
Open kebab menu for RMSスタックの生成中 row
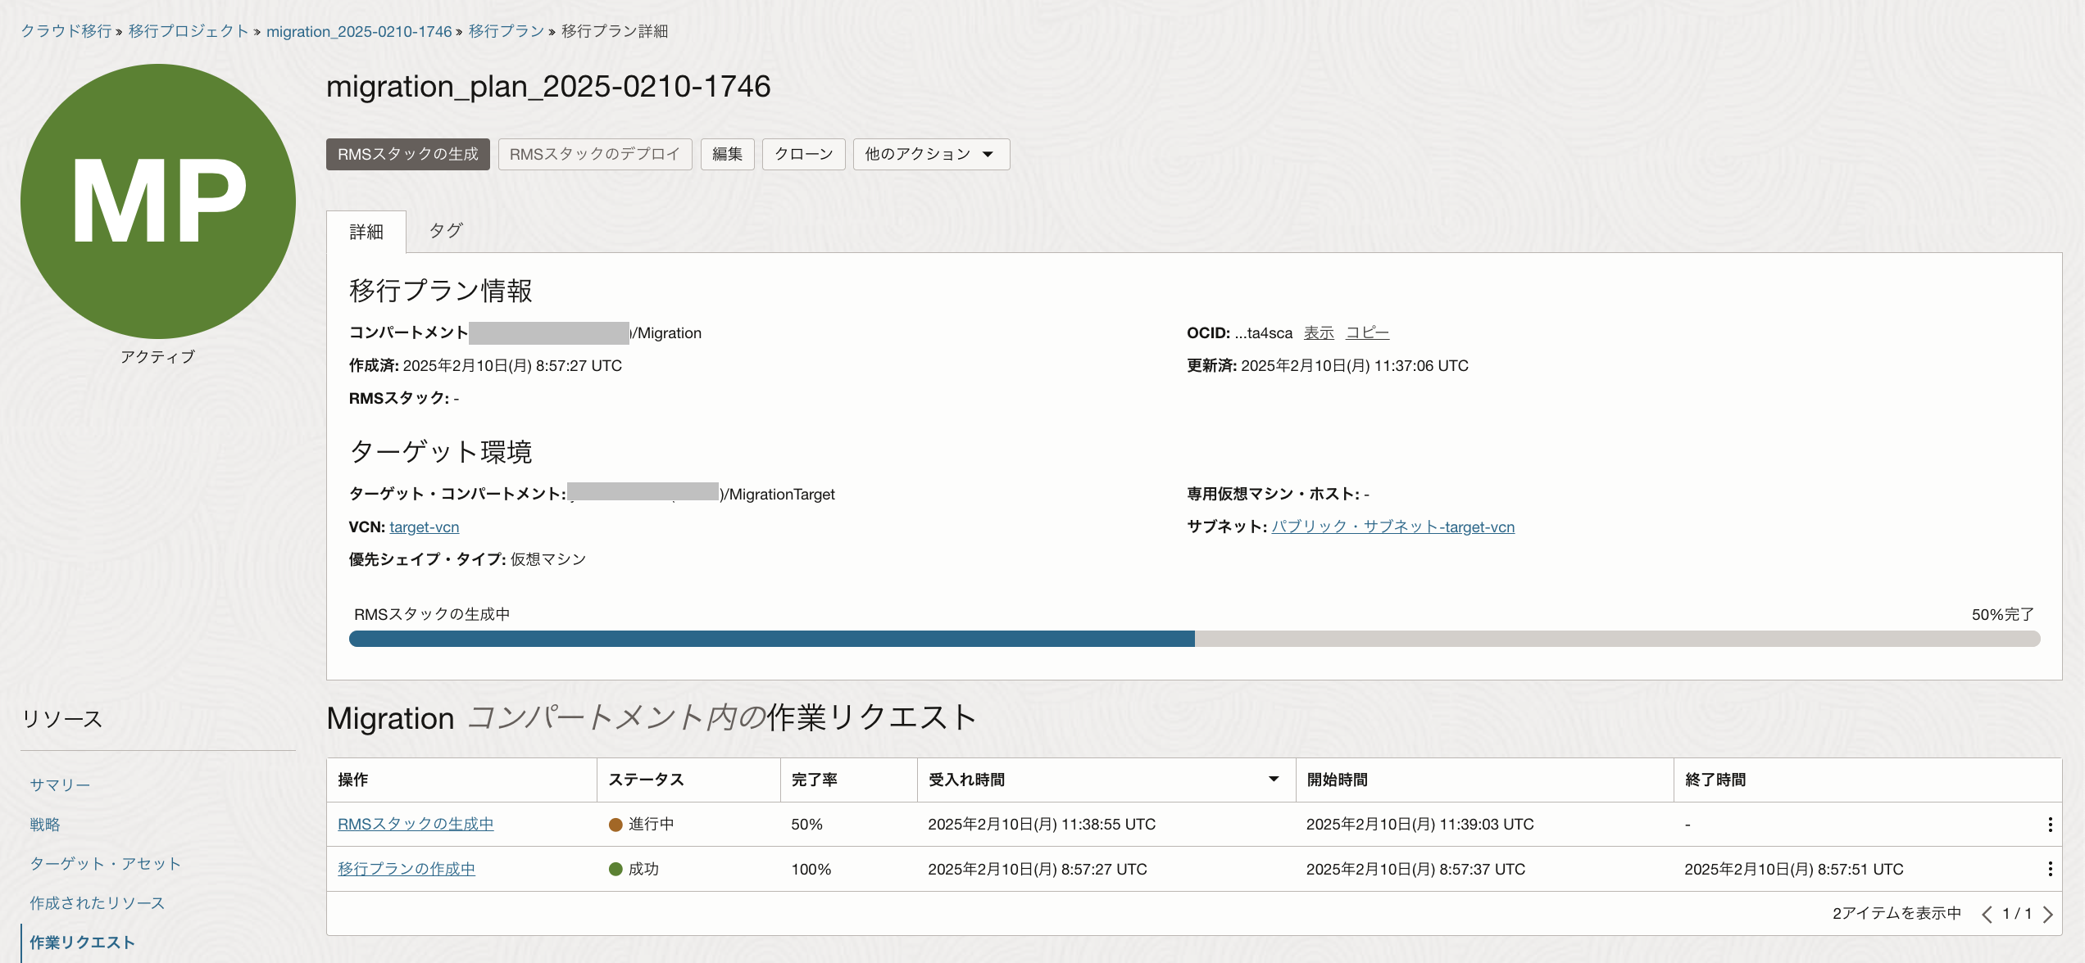[x=2050, y=825]
